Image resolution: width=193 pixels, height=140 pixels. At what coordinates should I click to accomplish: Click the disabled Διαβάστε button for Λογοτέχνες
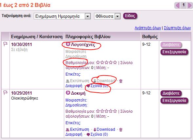[x=171, y=45]
